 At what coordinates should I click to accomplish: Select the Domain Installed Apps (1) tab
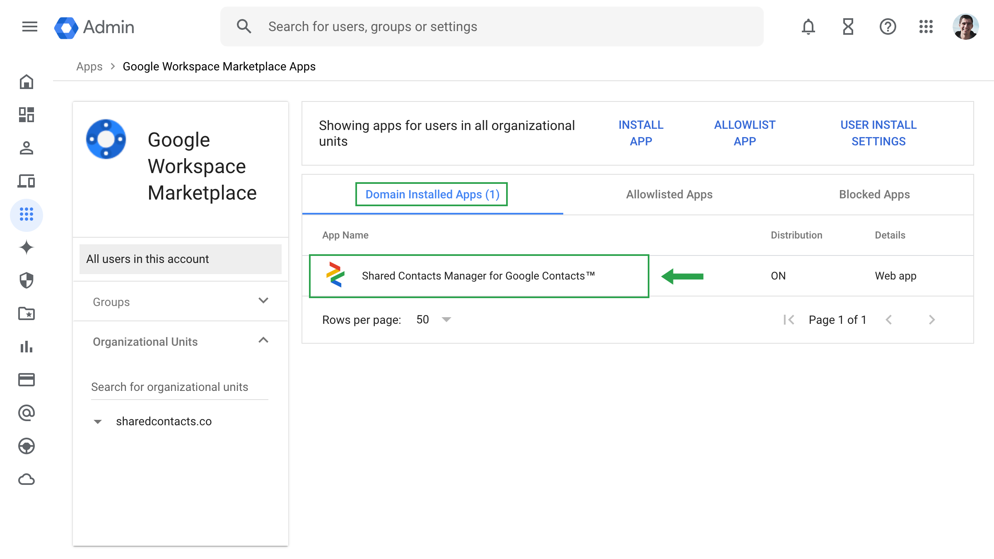432,194
